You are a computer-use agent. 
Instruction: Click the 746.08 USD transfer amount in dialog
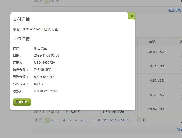43,70
